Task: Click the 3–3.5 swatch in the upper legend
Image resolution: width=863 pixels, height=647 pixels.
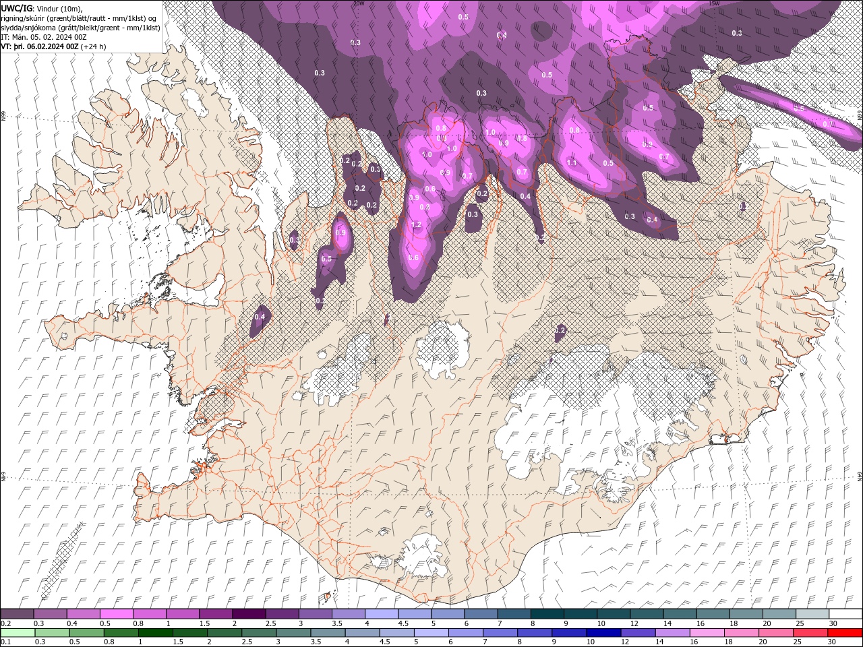Action: coord(315,614)
